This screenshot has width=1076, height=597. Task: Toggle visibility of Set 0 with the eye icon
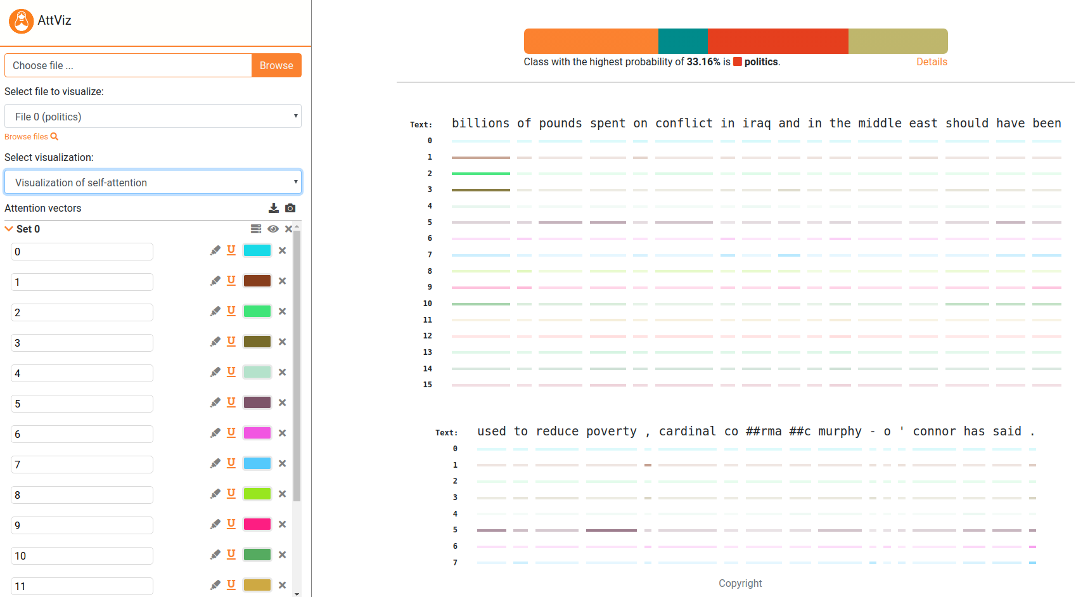pyautogui.click(x=273, y=229)
